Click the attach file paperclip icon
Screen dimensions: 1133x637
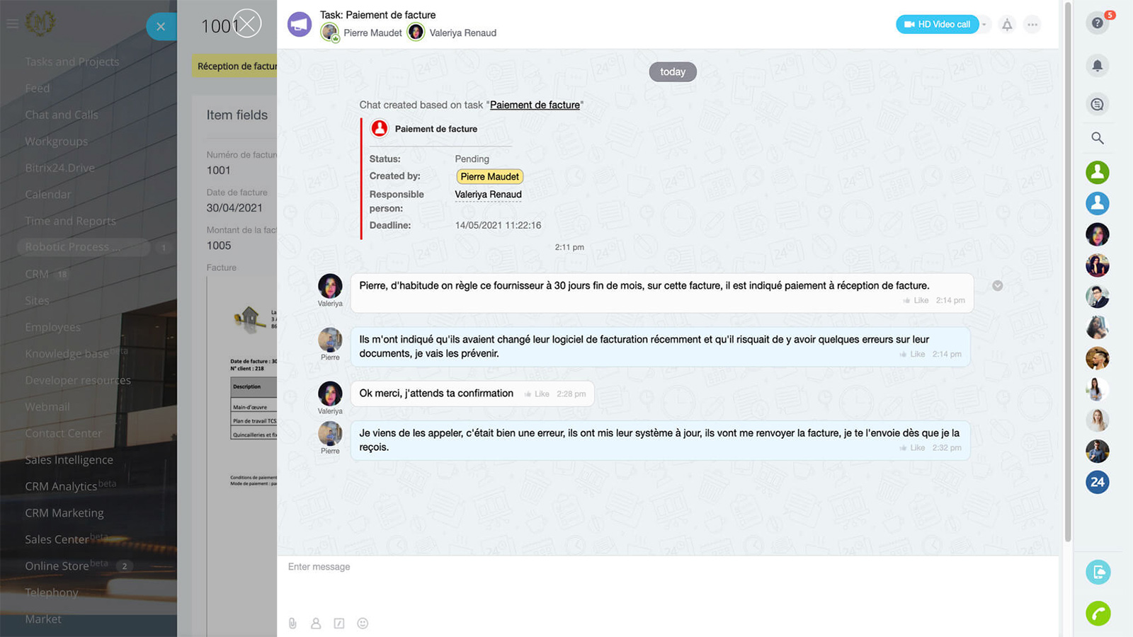pos(292,624)
